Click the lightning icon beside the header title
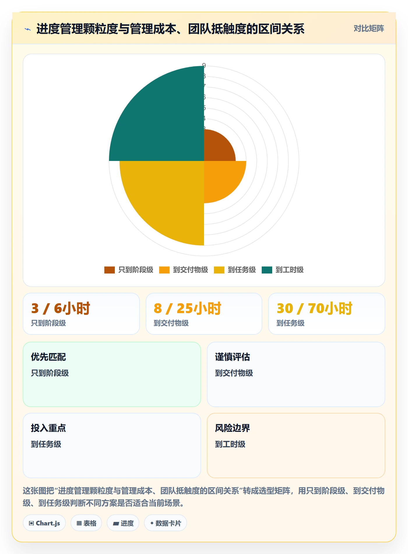 click(x=28, y=29)
